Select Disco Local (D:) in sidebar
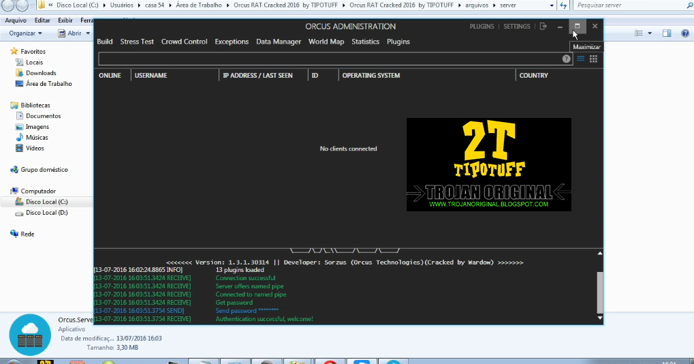This screenshot has width=694, height=364. (x=46, y=213)
